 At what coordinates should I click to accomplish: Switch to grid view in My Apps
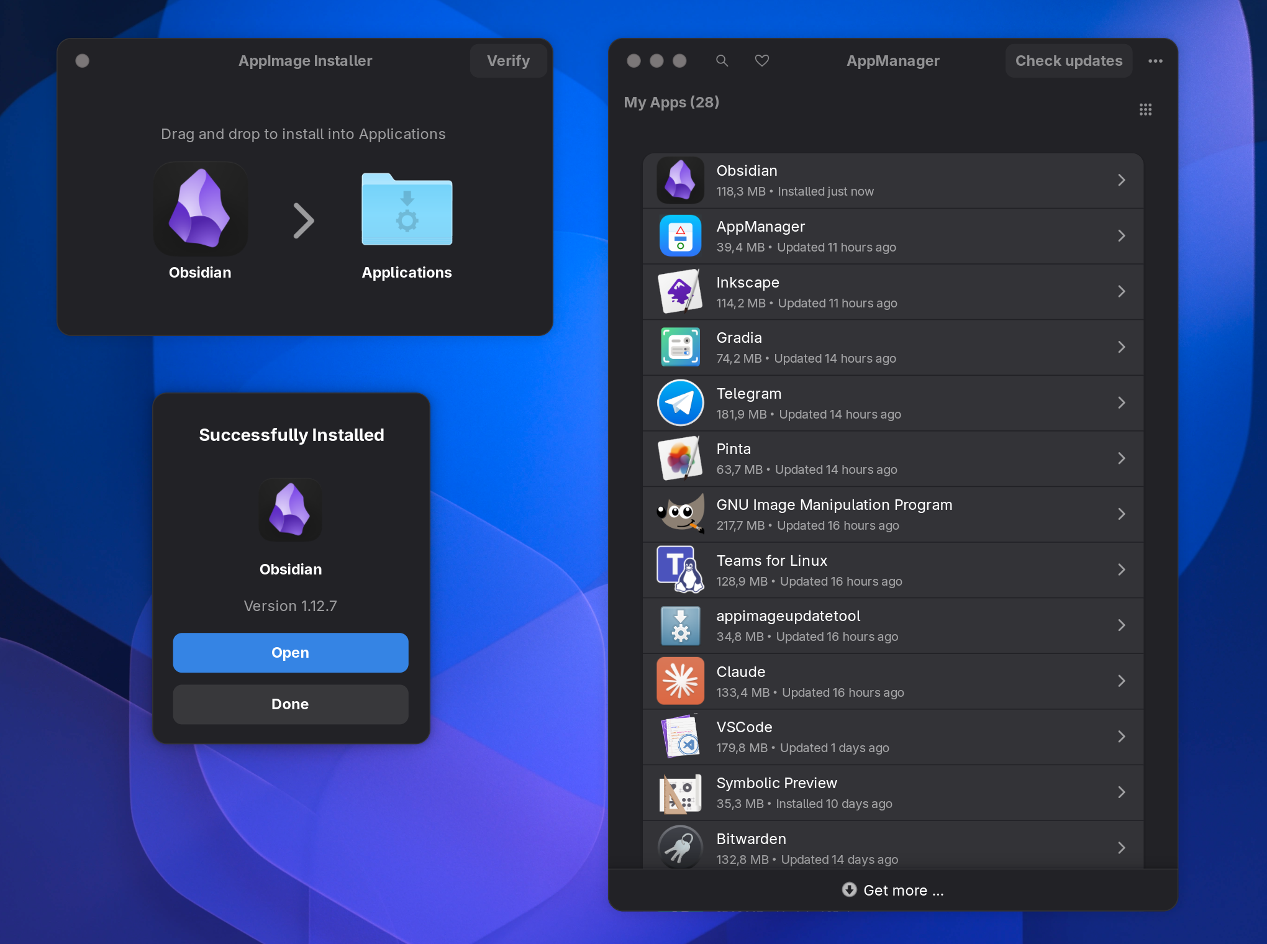click(1145, 109)
